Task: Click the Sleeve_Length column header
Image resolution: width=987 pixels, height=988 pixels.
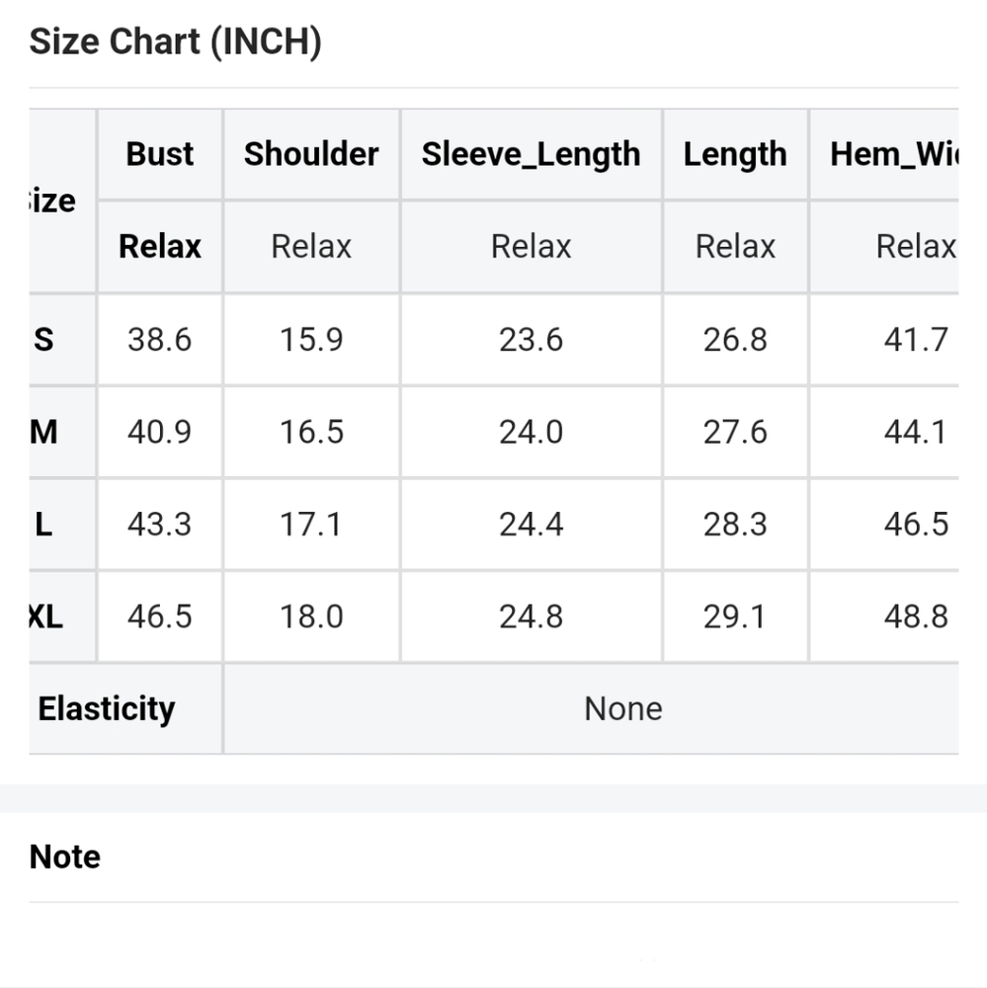Action: (x=531, y=154)
